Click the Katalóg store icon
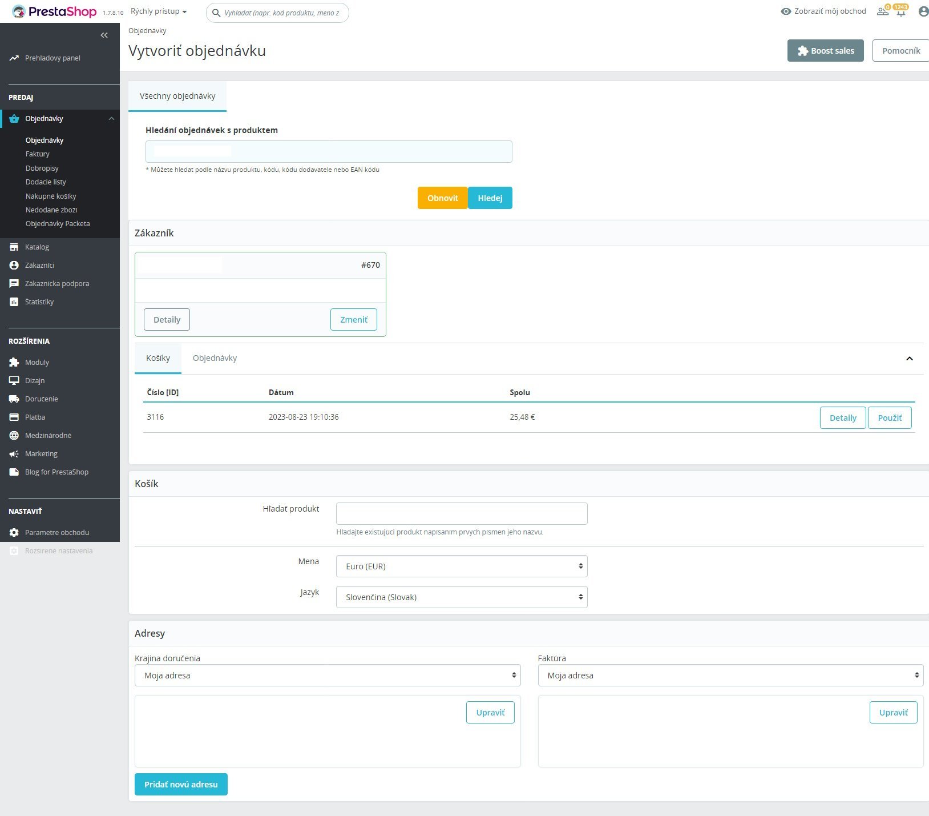This screenshot has width=929, height=816. [x=14, y=247]
